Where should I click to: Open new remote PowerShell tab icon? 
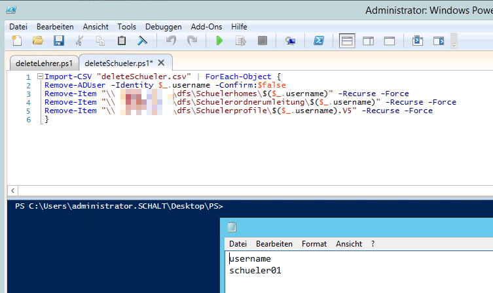[x=290, y=41]
